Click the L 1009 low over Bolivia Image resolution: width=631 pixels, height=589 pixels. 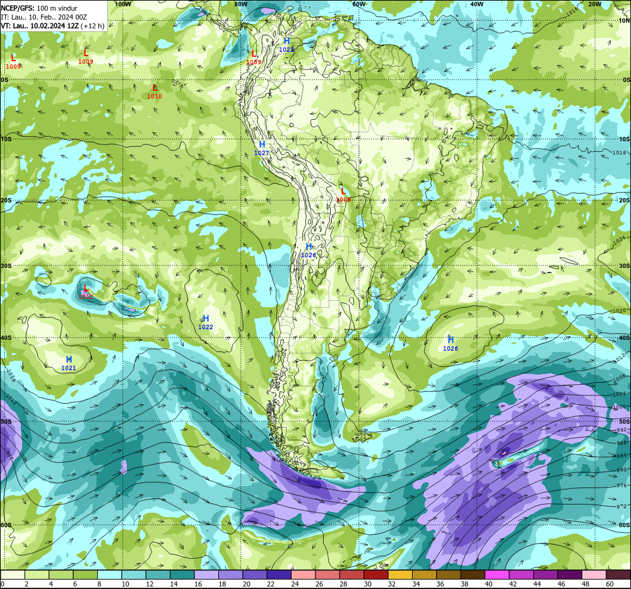coord(343,195)
